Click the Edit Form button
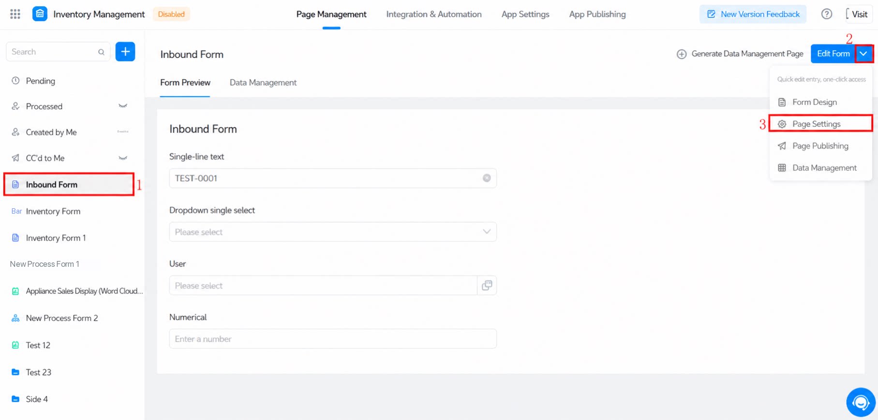 tap(833, 54)
